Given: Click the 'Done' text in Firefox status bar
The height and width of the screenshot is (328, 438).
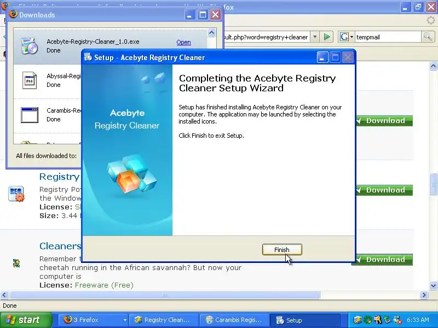Looking at the screenshot, I should (x=9, y=306).
